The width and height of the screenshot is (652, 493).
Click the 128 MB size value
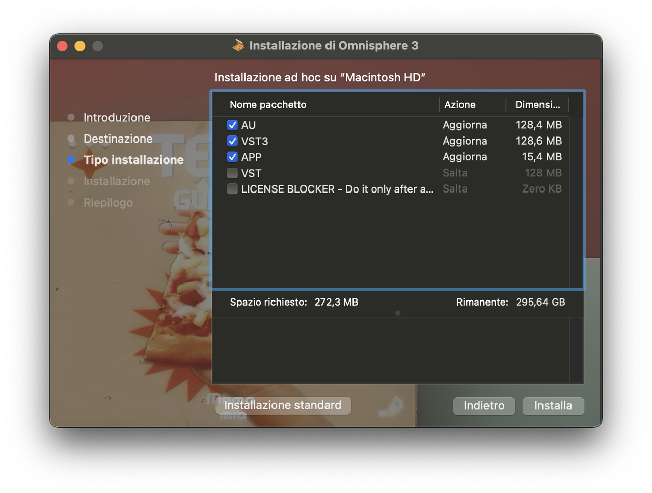tap(544, 173)
